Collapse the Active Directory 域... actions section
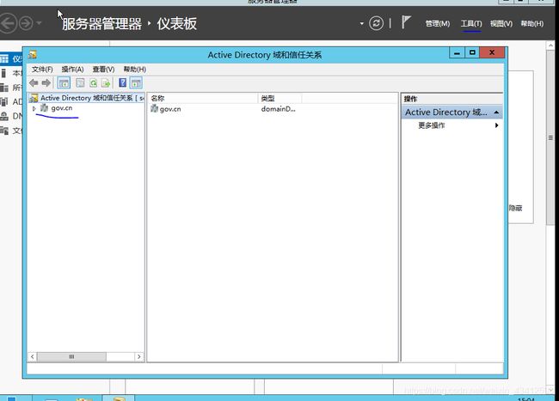 click(496, 112)
